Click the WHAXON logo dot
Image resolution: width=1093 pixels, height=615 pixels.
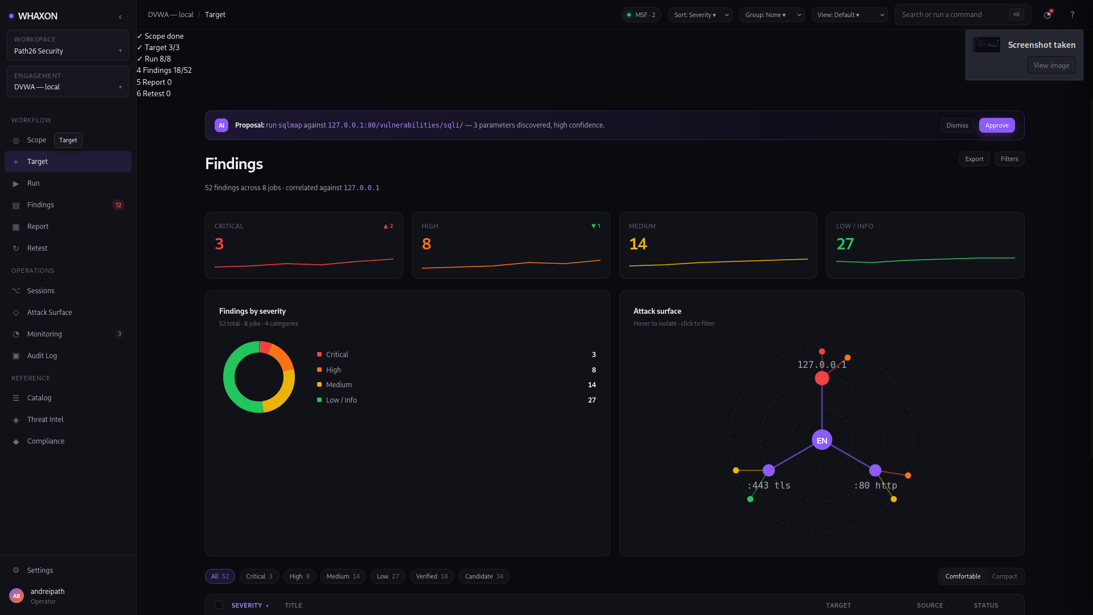tap(11, 16)
